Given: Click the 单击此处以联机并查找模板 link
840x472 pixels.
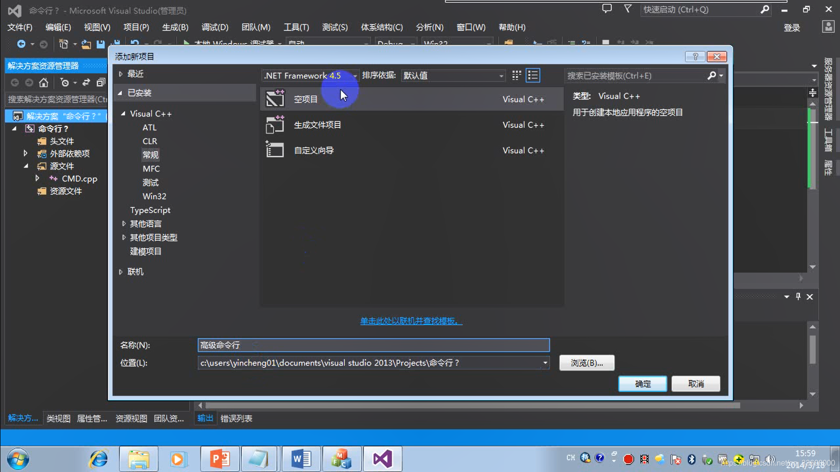Looking at the screenshot, I should click(411, 321).
